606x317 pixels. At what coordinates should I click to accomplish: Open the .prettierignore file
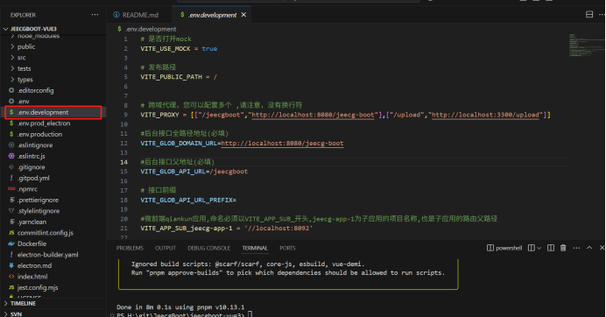point(38,200)
